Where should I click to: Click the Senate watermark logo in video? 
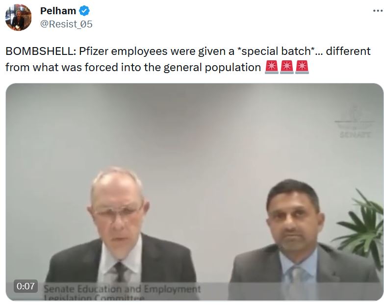click(x=355, y=122)
